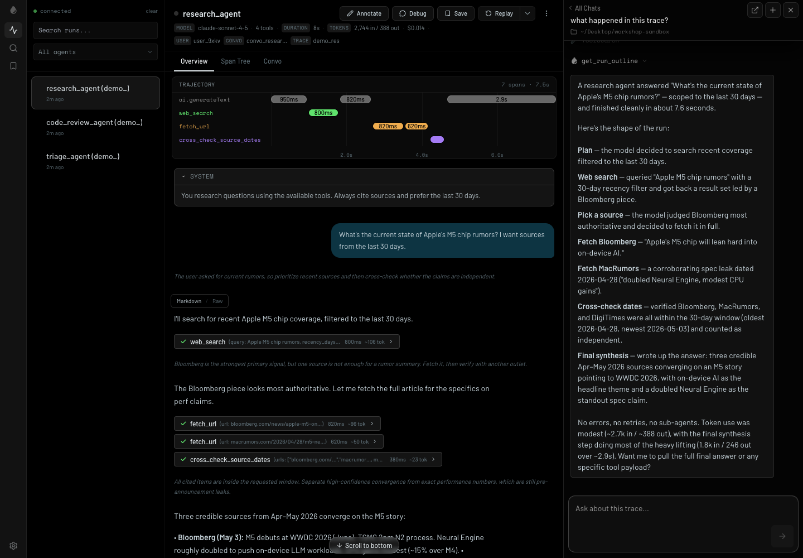
Task: Click the 950ms generateText span bar
Action: tap(289, 99)
